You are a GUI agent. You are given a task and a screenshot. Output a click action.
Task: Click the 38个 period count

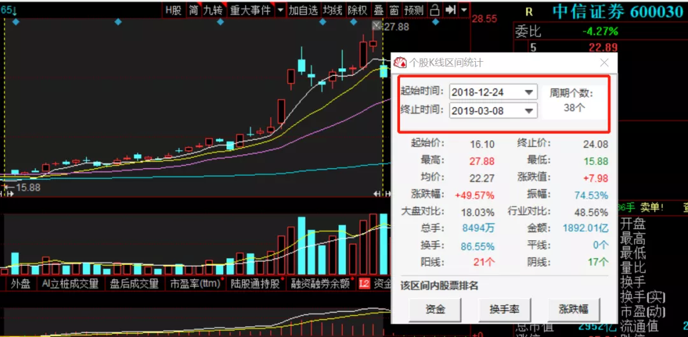(x=575, y=108)
